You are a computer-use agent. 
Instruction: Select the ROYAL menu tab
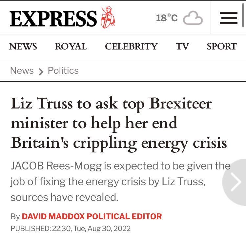[x=71, y=47]
